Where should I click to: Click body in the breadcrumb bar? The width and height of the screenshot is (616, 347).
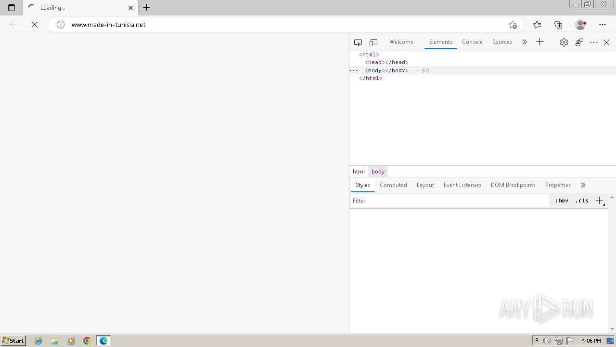tap(378, 172)
